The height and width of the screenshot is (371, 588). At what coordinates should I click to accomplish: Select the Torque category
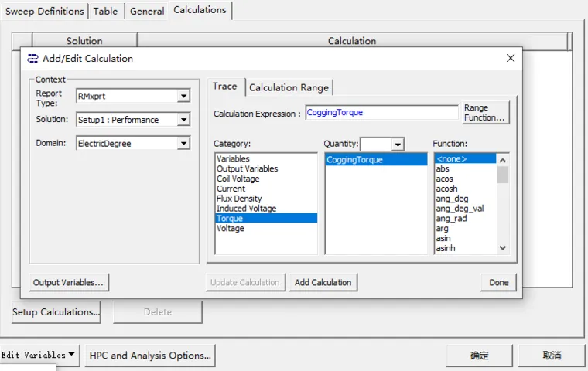(x=266, y=218)
